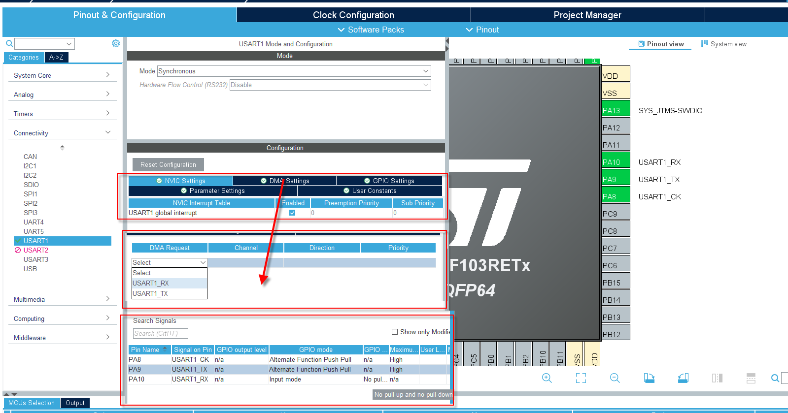Toggle Show only Modified Pins checkbox
Viewport: 788px width, 413px height.
(x=395, y=332)
